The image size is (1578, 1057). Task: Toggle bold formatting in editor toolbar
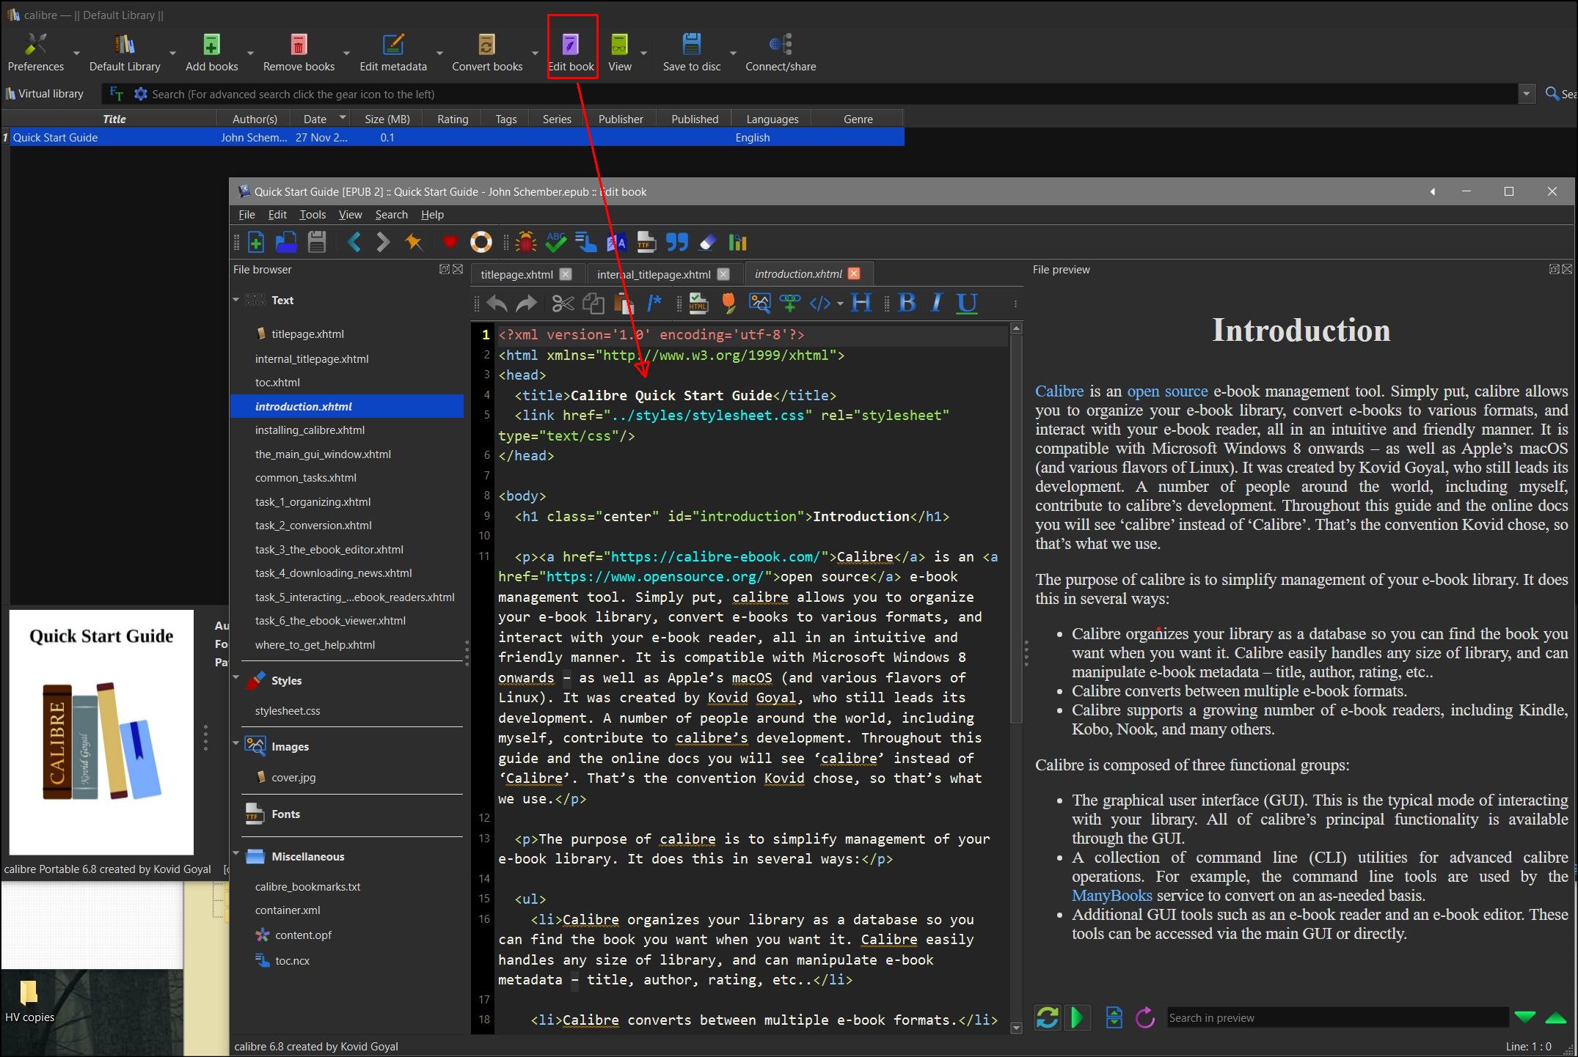[907, 303]
